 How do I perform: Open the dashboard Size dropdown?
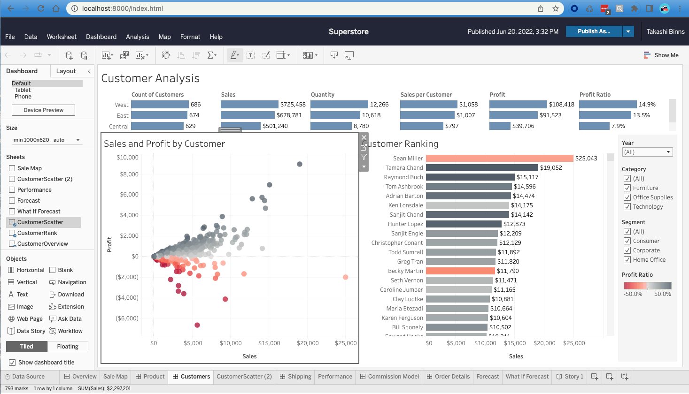pyautogui.click(x=46, y=140)
